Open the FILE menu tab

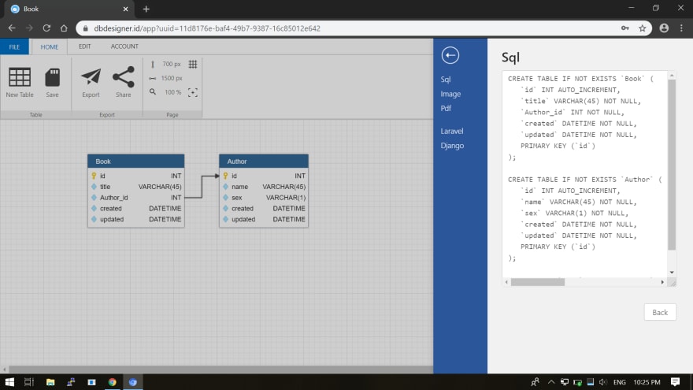(x=15, y=46)
